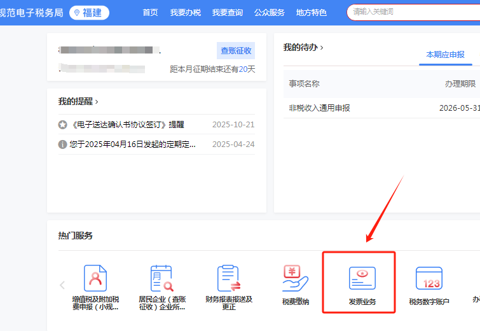Expand 我的提醒 section via its chevron

97,102
